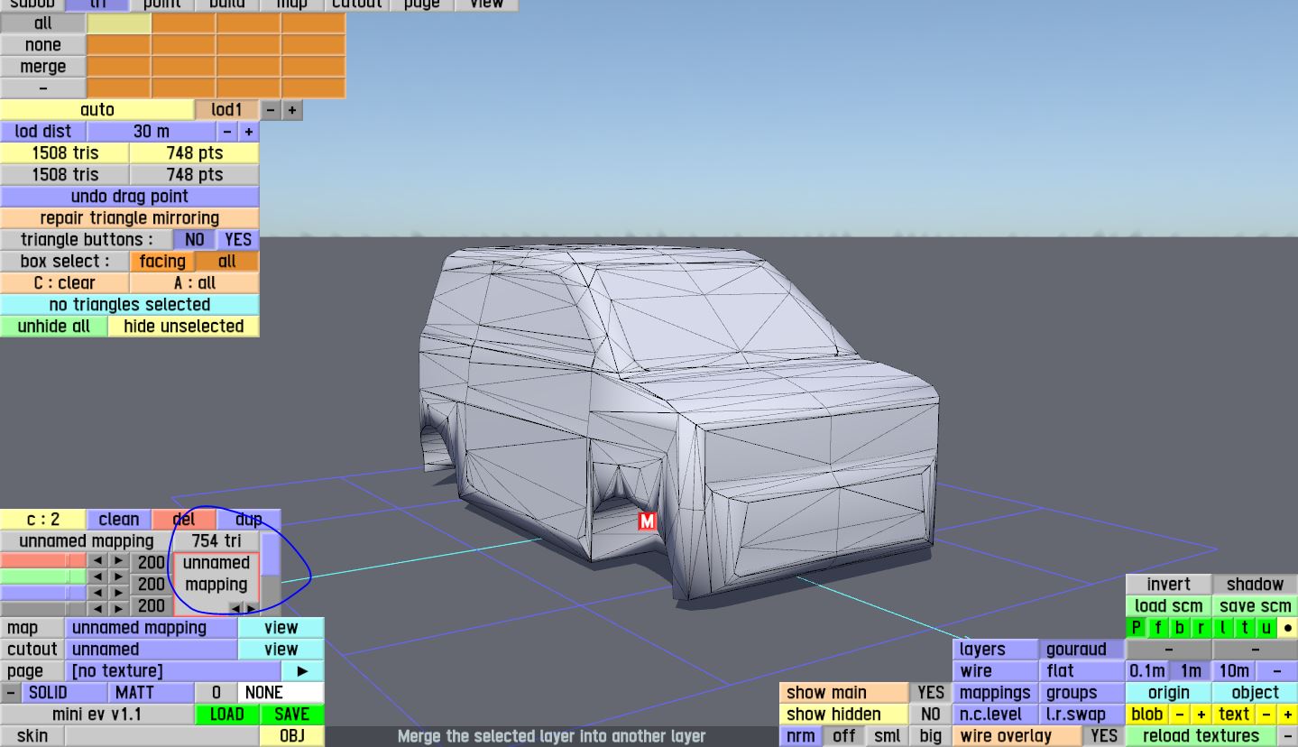This screenshot has width=1298, height=747.
Task: Switch to the u underside view
Action: point(1266,628)
